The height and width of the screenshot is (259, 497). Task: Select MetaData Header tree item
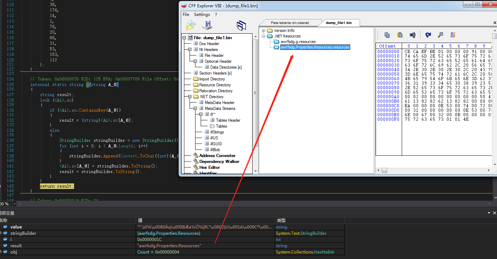click(219, 103)
